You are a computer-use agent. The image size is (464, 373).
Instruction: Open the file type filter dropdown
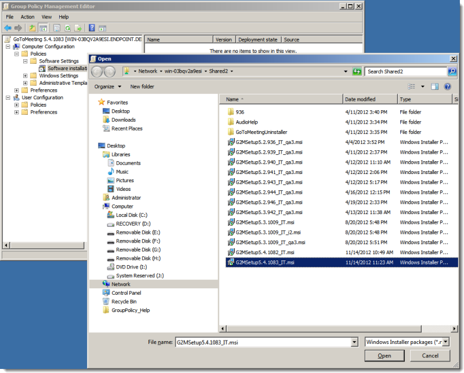445,342
